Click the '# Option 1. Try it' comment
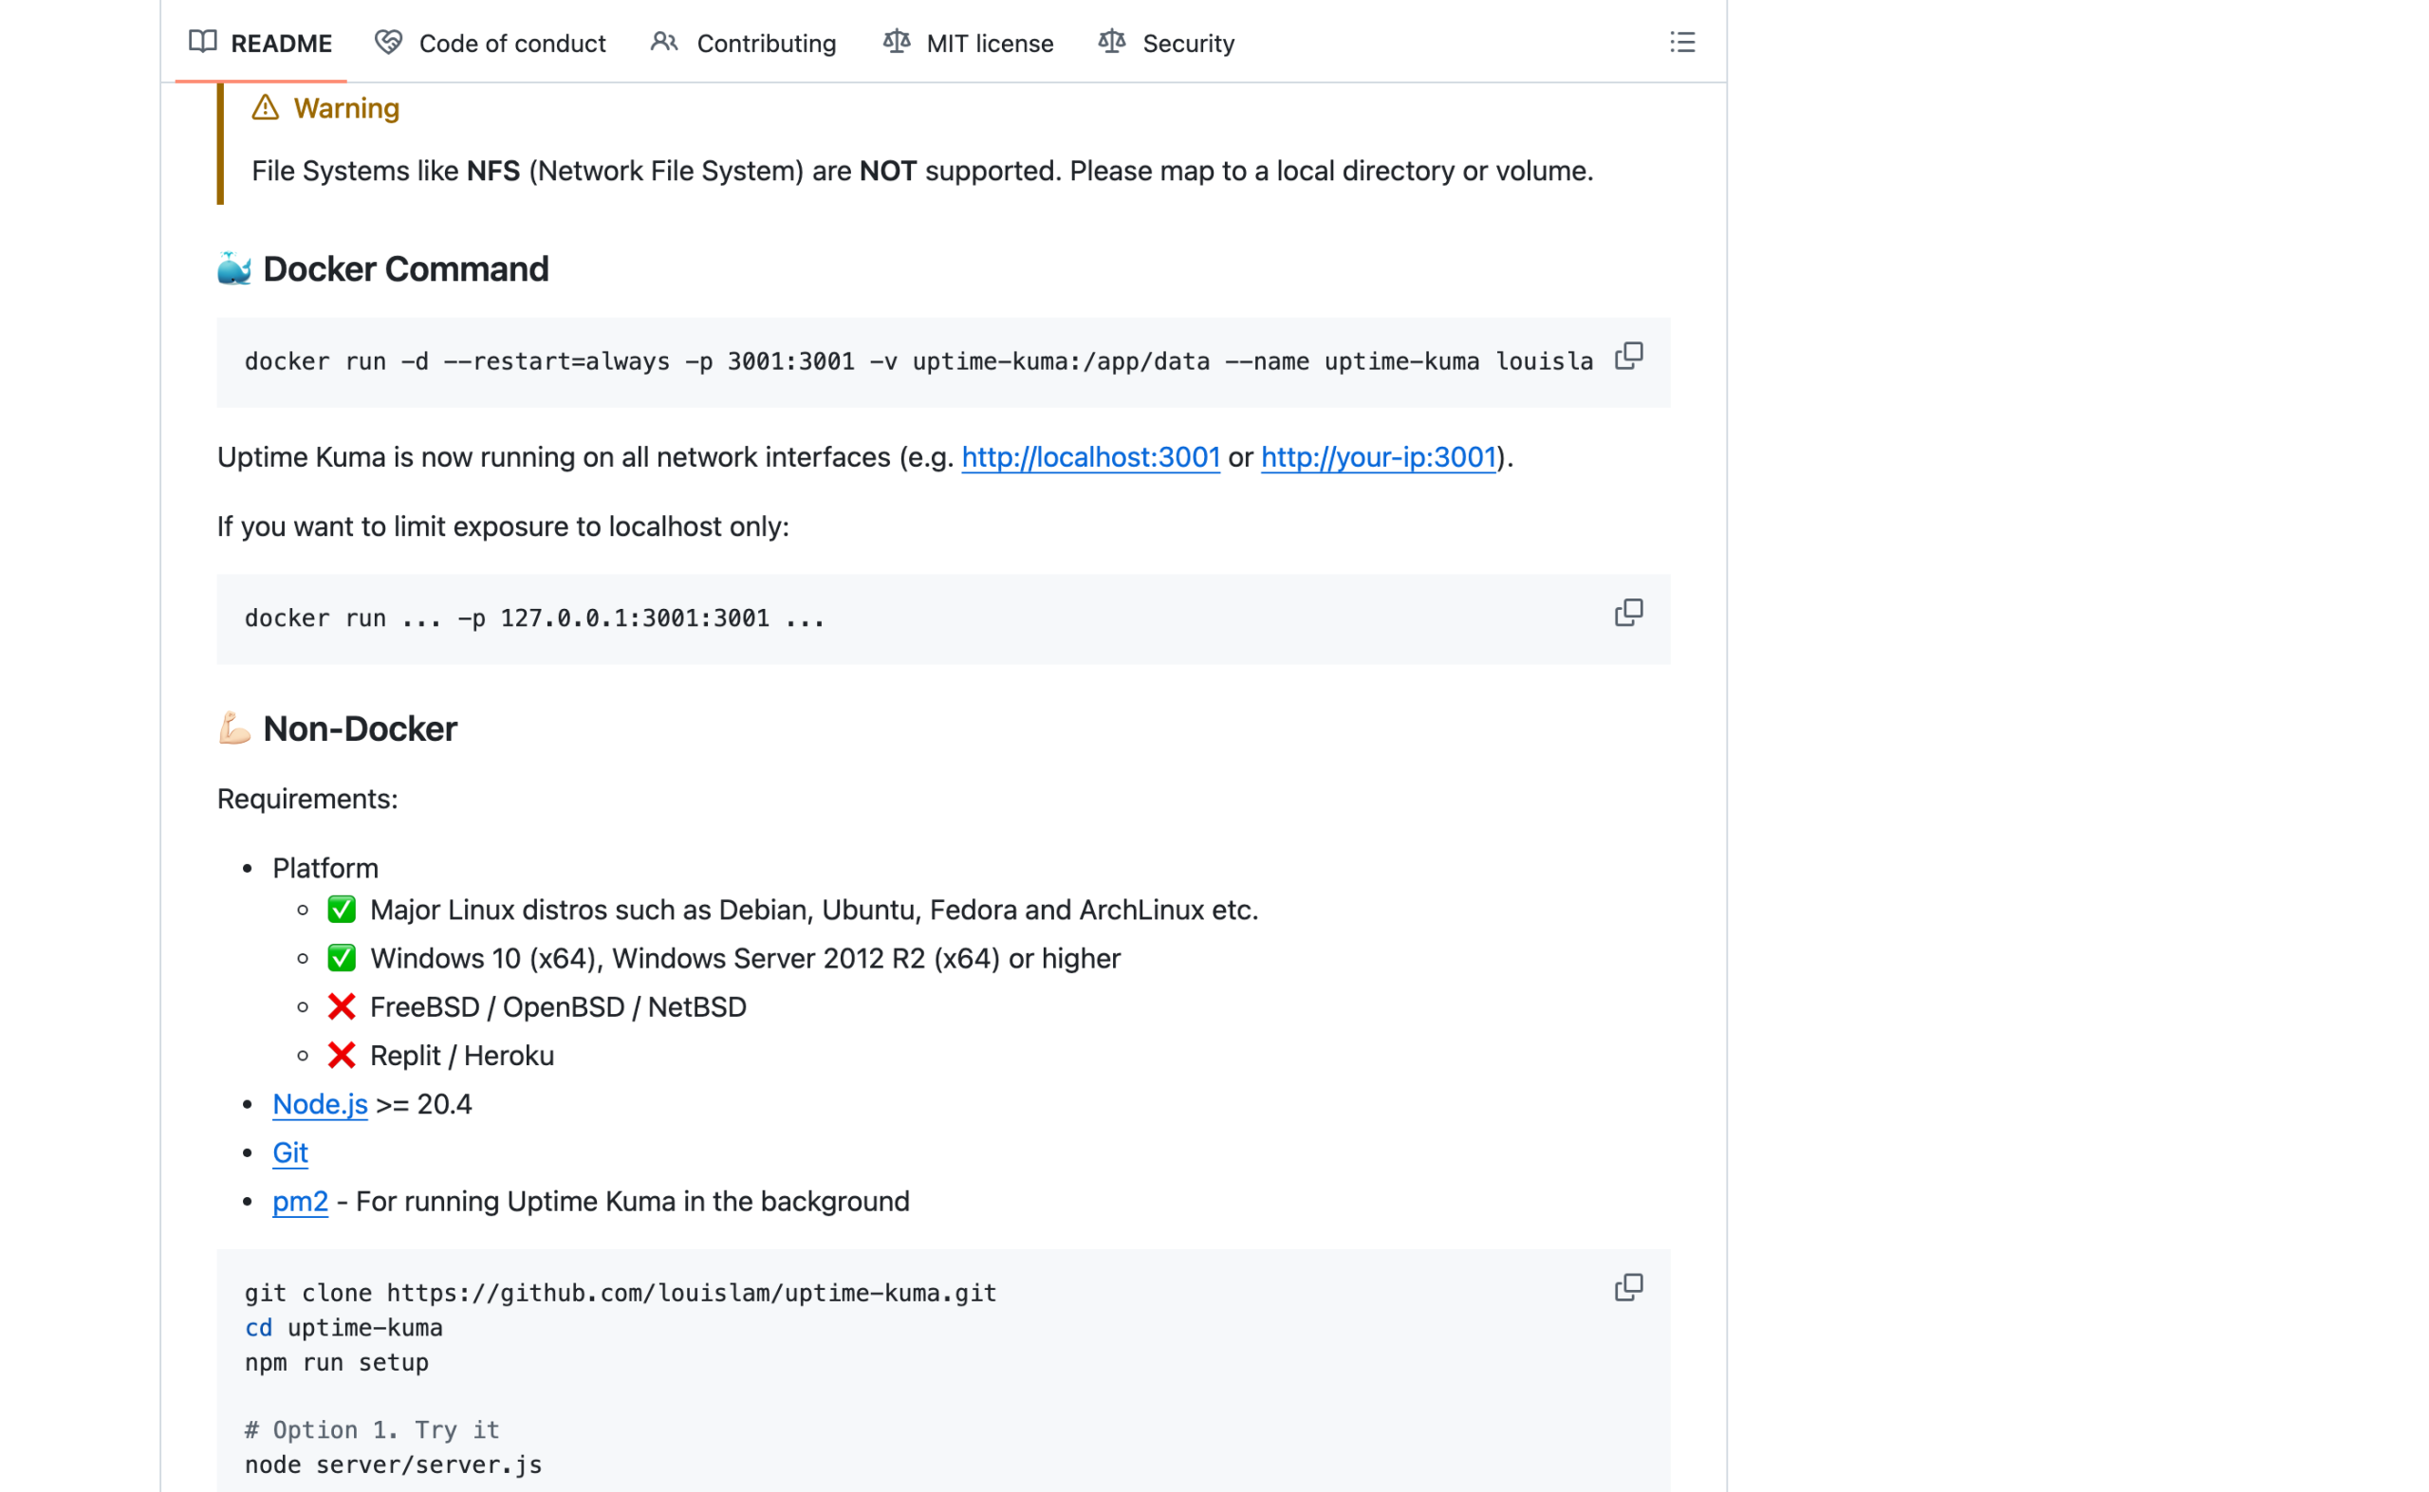 [372, 1429]
